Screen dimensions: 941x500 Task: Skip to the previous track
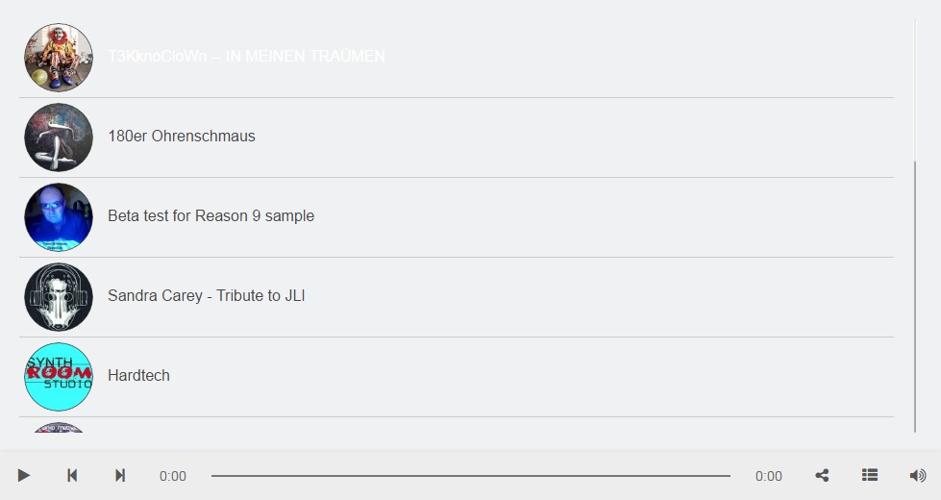tap(72, 475)
